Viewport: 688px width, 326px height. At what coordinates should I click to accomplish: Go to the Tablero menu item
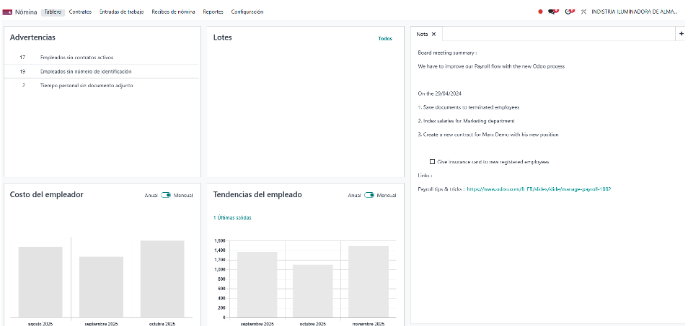pos(53,12)
